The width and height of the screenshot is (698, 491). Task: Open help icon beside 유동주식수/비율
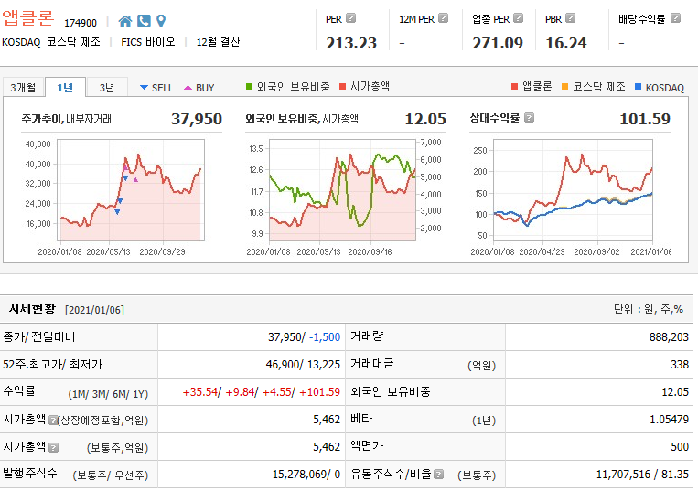point(438,475)
